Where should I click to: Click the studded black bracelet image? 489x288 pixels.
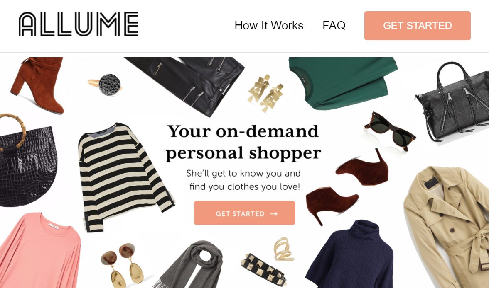point(264,269)
